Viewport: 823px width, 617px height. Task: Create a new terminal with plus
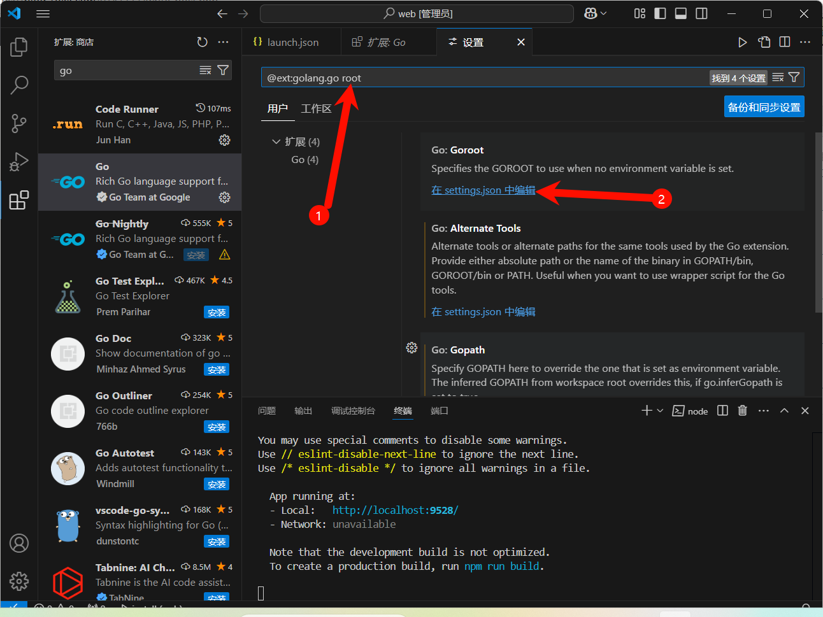coord(647,411)
